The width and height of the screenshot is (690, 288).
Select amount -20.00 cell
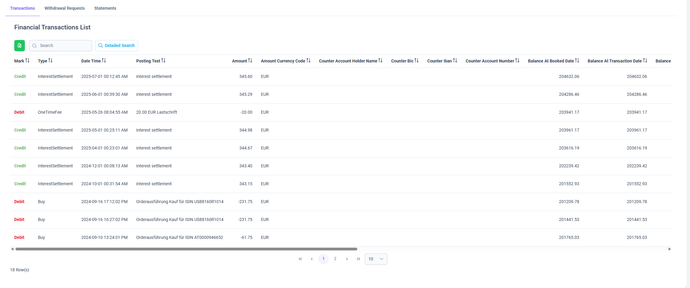(246, 112)
